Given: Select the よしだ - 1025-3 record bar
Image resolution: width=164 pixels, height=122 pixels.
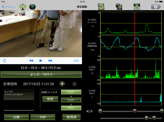Looking at the screenshot, I should [41, 74].
